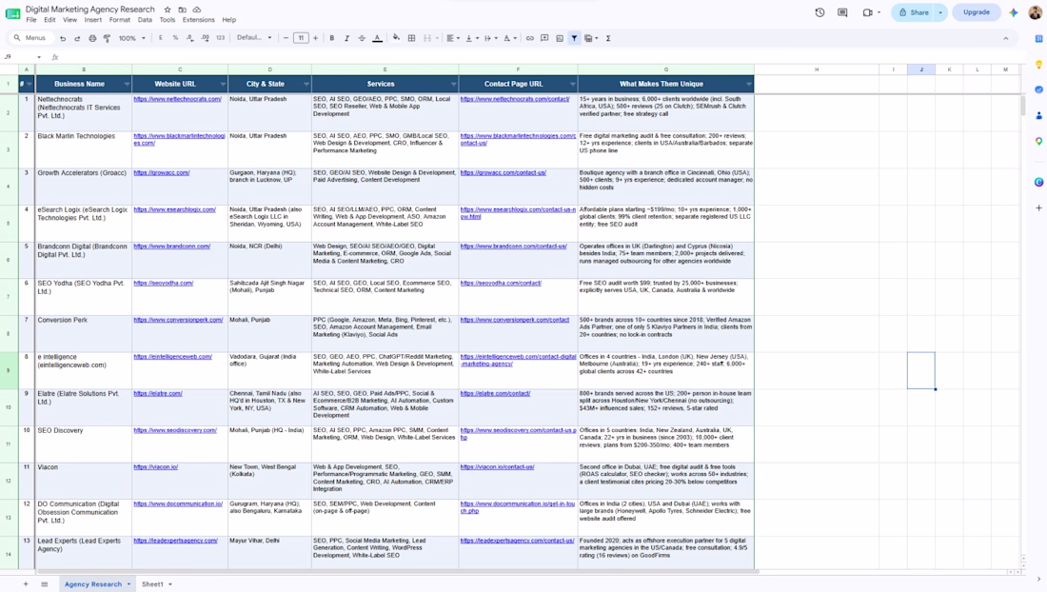
Task: Add a new sheet with plus button
Action: pyautogui.click(x=26, y=584)
